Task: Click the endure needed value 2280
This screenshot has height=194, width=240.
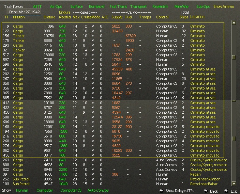Action: tap(63, 169)
